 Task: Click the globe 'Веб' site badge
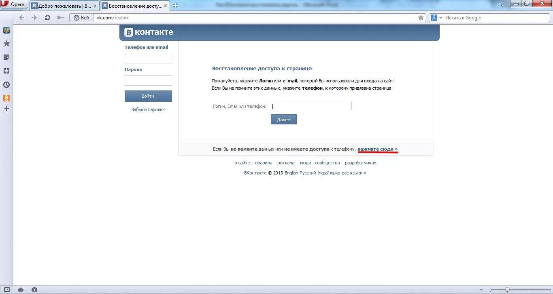point(81,18)
